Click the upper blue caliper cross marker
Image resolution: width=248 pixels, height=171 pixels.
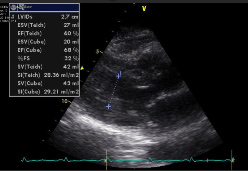pyautogui.click(x=118, y=76)
